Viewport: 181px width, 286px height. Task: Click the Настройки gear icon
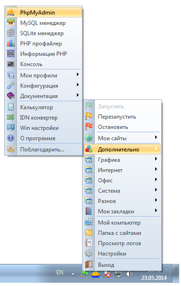[89, 253]
